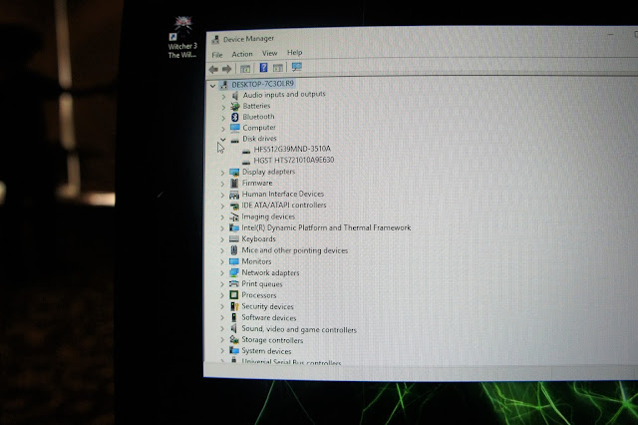
Task: Click the blue Help question mark toolbar icon
Action: click(x=263, y=68)
